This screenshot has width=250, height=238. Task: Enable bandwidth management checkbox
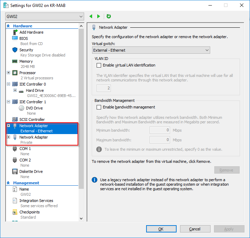click(99, 107)
